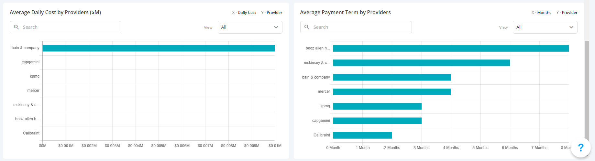Click the Calibraint payment term bar
The image size is (595, 161).
(363, 135)
